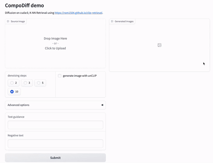Click the 'Click to Upload' text
213x163 pixels.
coord(55,48)
